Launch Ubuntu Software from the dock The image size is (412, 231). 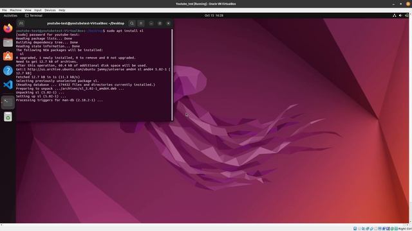[x=8, y=56]
